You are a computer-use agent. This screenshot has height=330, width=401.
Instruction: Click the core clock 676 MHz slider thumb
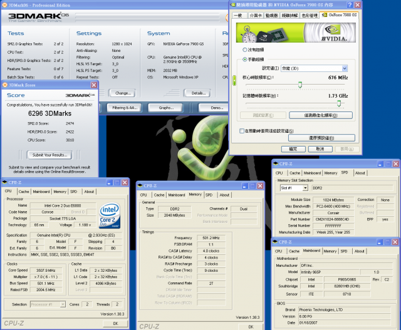click(x=300, y=85)
